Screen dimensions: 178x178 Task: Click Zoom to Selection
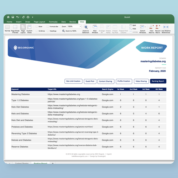86,29
